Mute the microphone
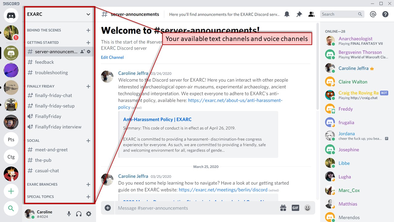This screenshot has width=394, height=222. tap(69, 214)
